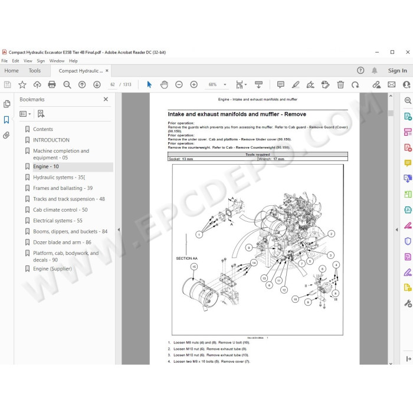
Task: Close the Bookmarks panel
Action: [x=106, y=99]
